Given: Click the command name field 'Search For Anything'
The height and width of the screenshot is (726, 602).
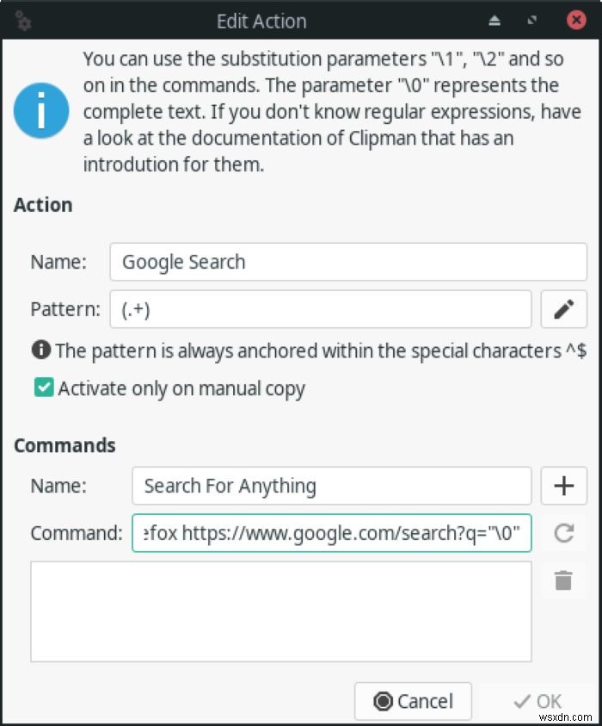Looking at the screenshot, I should (x=331, y=486).
